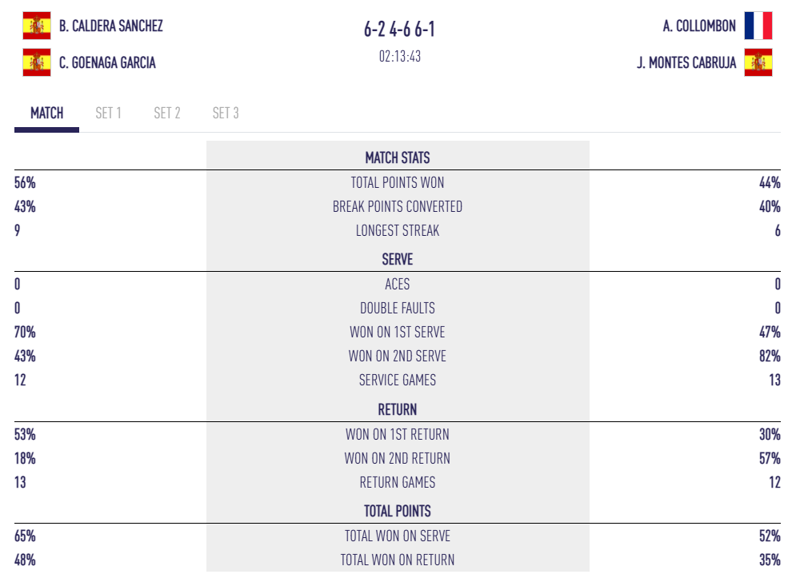Viewport: 796px width, 582px height.
Task: Open B. Caldera Sanchez player name
Action: click(111, 26)
